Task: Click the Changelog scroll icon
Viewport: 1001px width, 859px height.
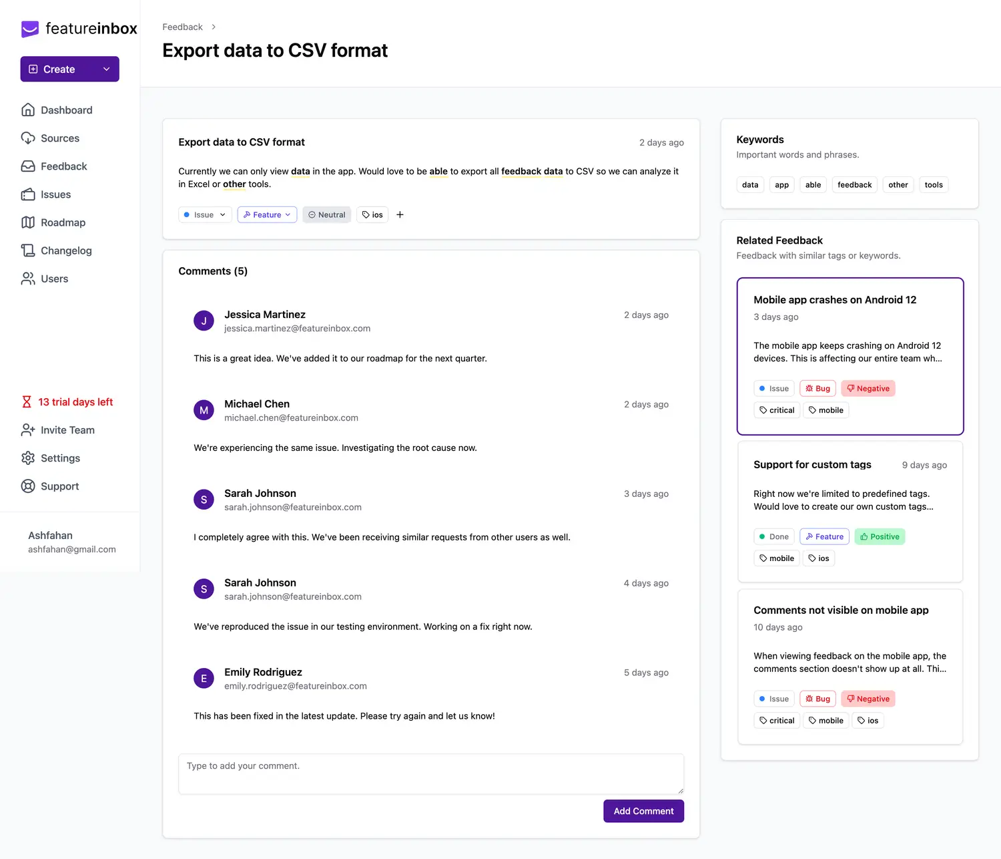Action: 28,250
